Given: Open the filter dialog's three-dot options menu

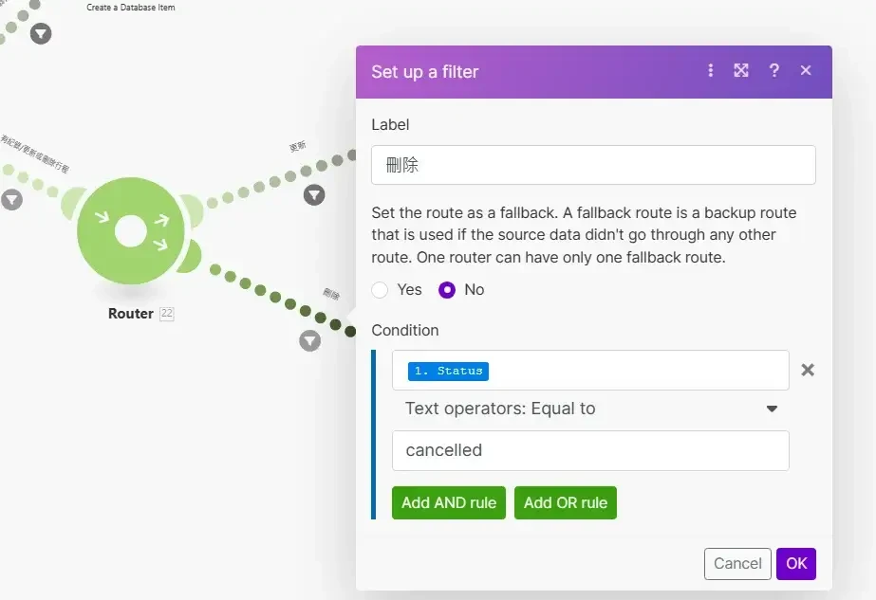Looking at the screenshot, I should click(x=710, y=70).
